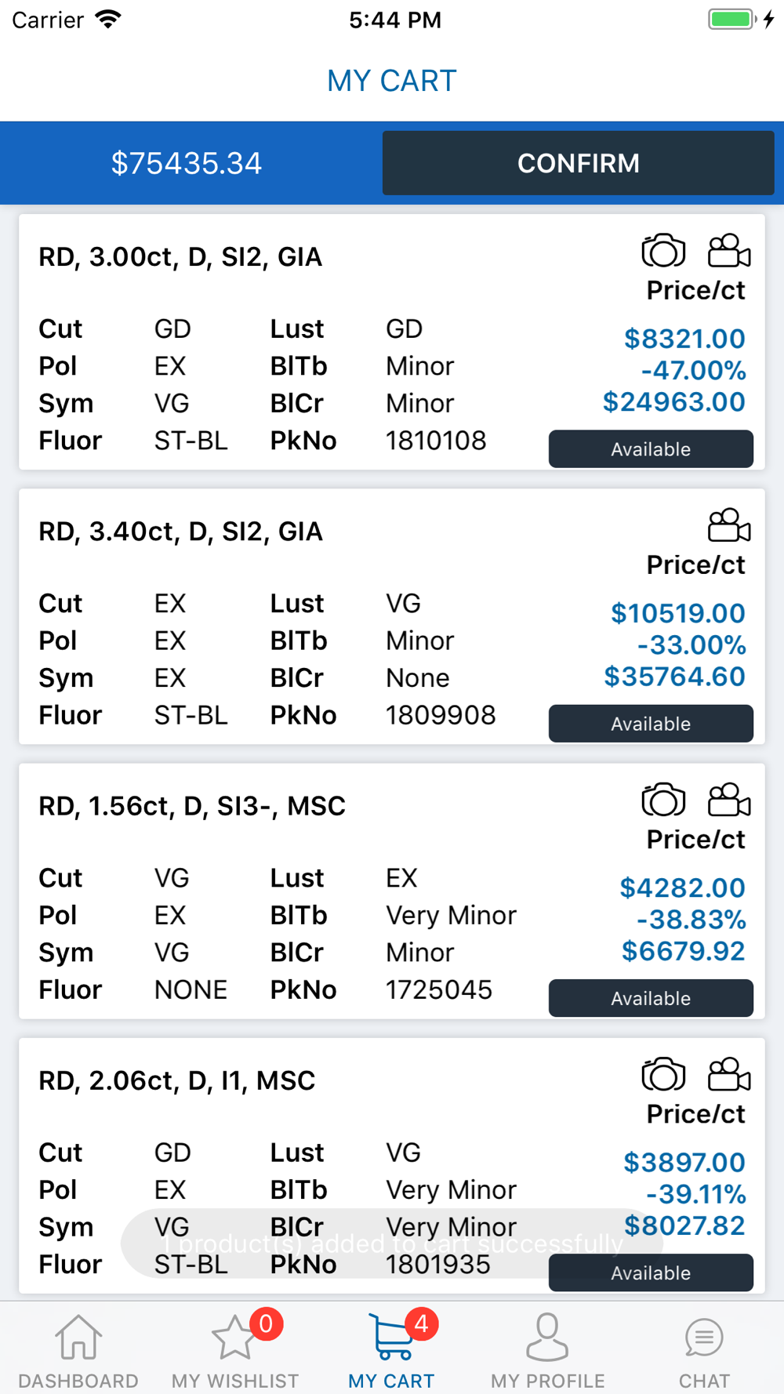Go to Dashboard tab
Viewport: 784px width, 1394px height.
coord(78,1350)
